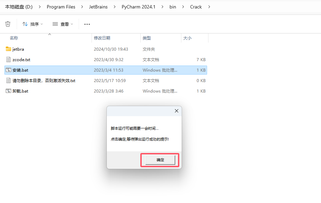Expand the chevron after Crack
321x203 pixels.
click(x=209, y=7)
